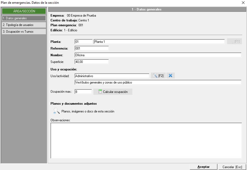This screenshot has width=247, height=170.
Task: Click inside the Observaciones text area
Action: pos(146,141)
